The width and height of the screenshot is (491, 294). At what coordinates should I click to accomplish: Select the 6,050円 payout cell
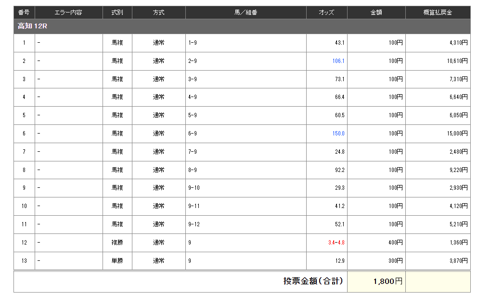point(438,115)
